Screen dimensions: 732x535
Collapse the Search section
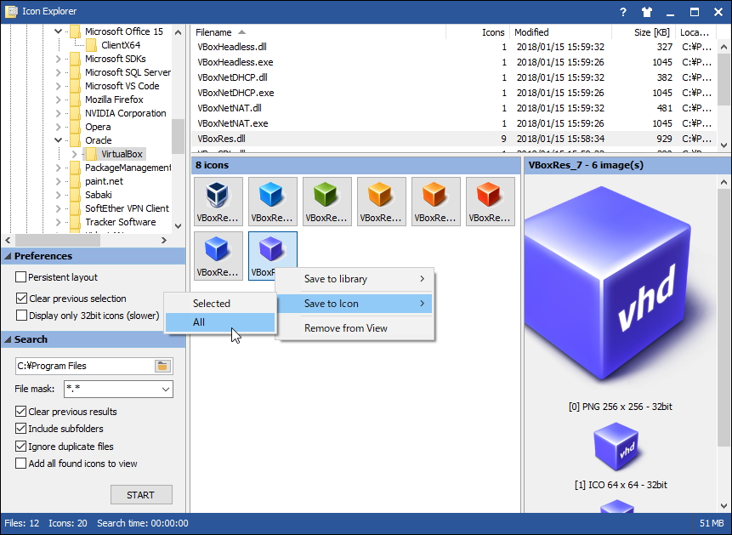(x=8, y=339)
